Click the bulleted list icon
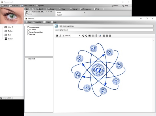Image resolution: width=156 pixels, height=116 pixels. coord(93,36)
